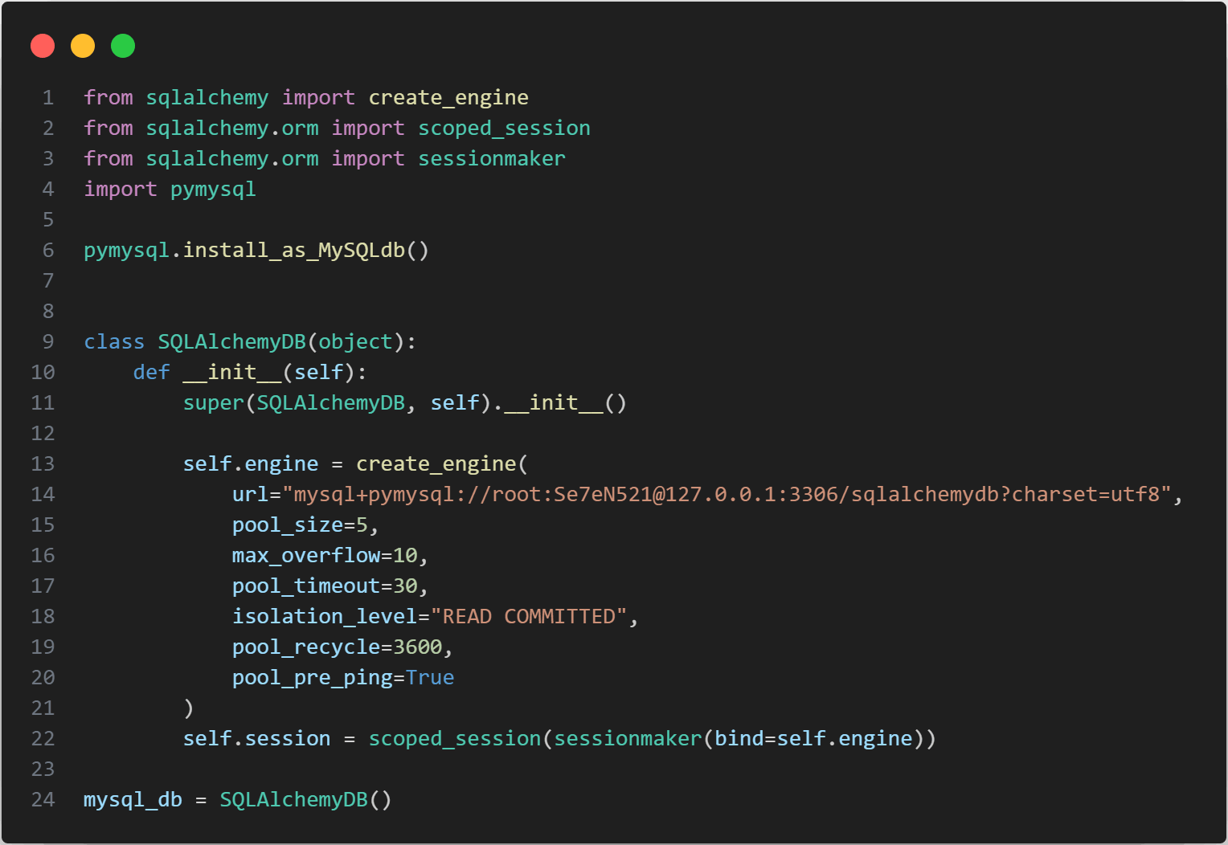Click the pool_timeout parameter
Screen dimensions: 1228x845
305,586
